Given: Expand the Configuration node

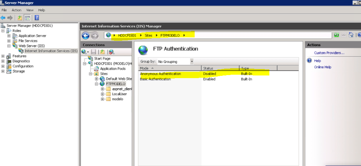Looking at the screenshot, I should coord(3,66).
